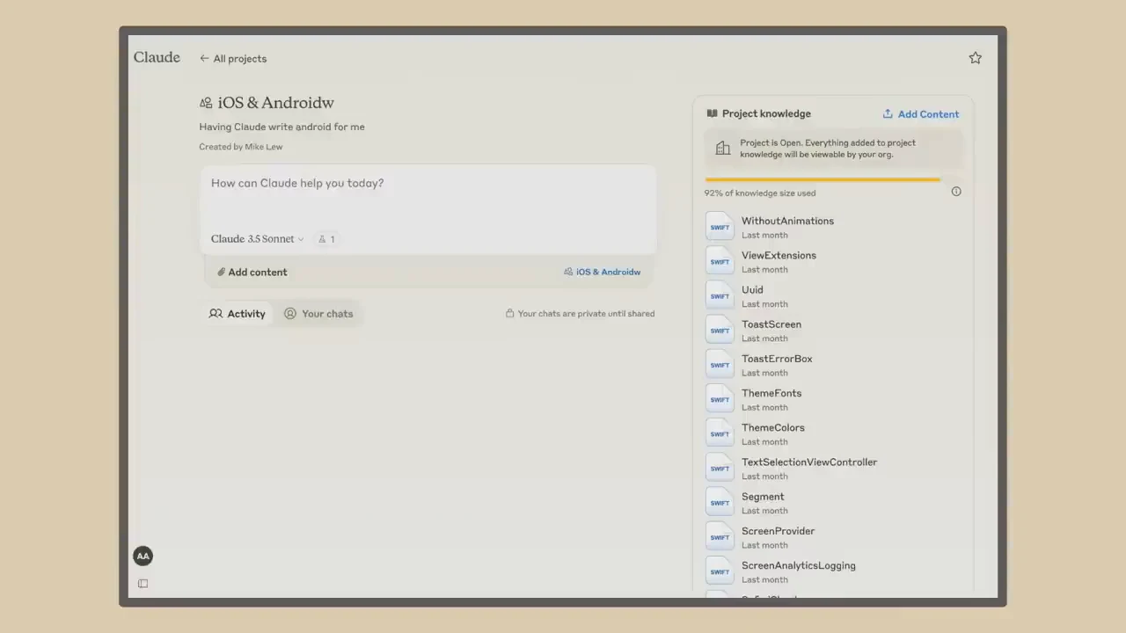Image resolution: width=1126 pixels, height=633 pixels.
Task: Select the Uuid file name
Action: 752,289
